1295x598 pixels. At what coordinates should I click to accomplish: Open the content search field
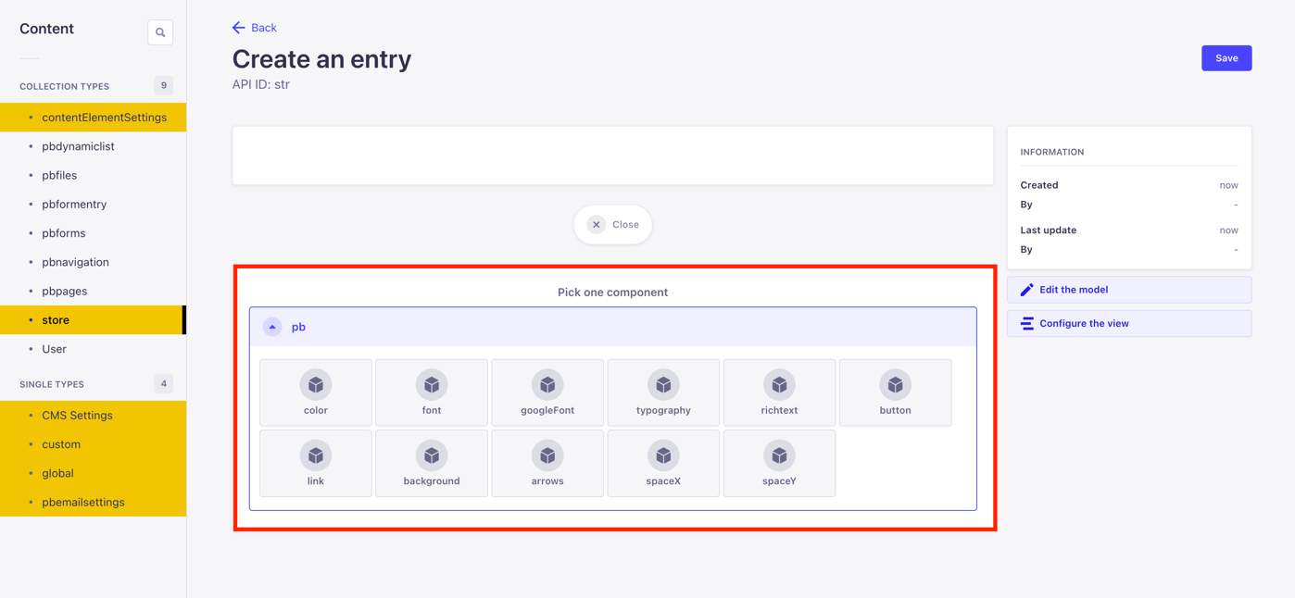pyautogui.click(x=159, y=31)
